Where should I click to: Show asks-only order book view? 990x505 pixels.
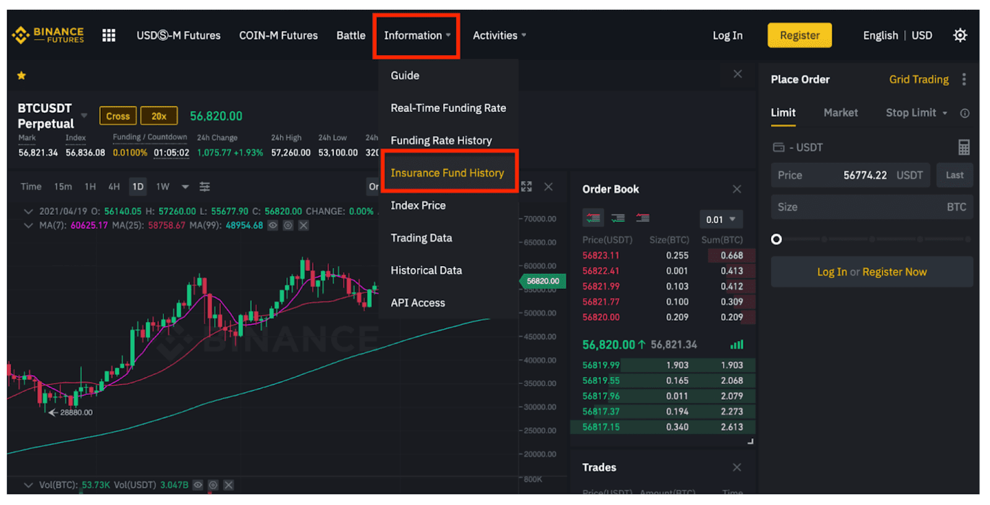642,218
